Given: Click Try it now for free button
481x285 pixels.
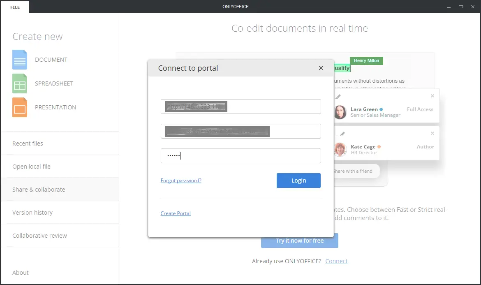Looking at the screenshot, I should [x=300, y=241].
